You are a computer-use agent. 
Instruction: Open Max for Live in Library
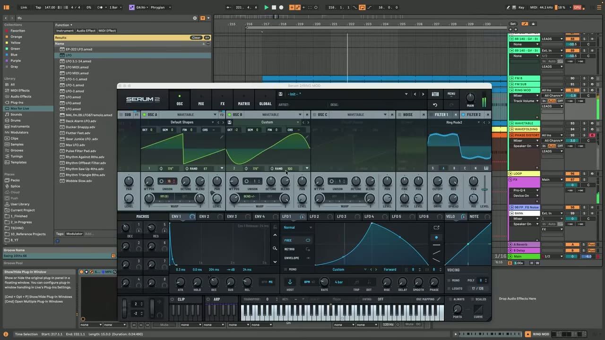tap(20, 109)
